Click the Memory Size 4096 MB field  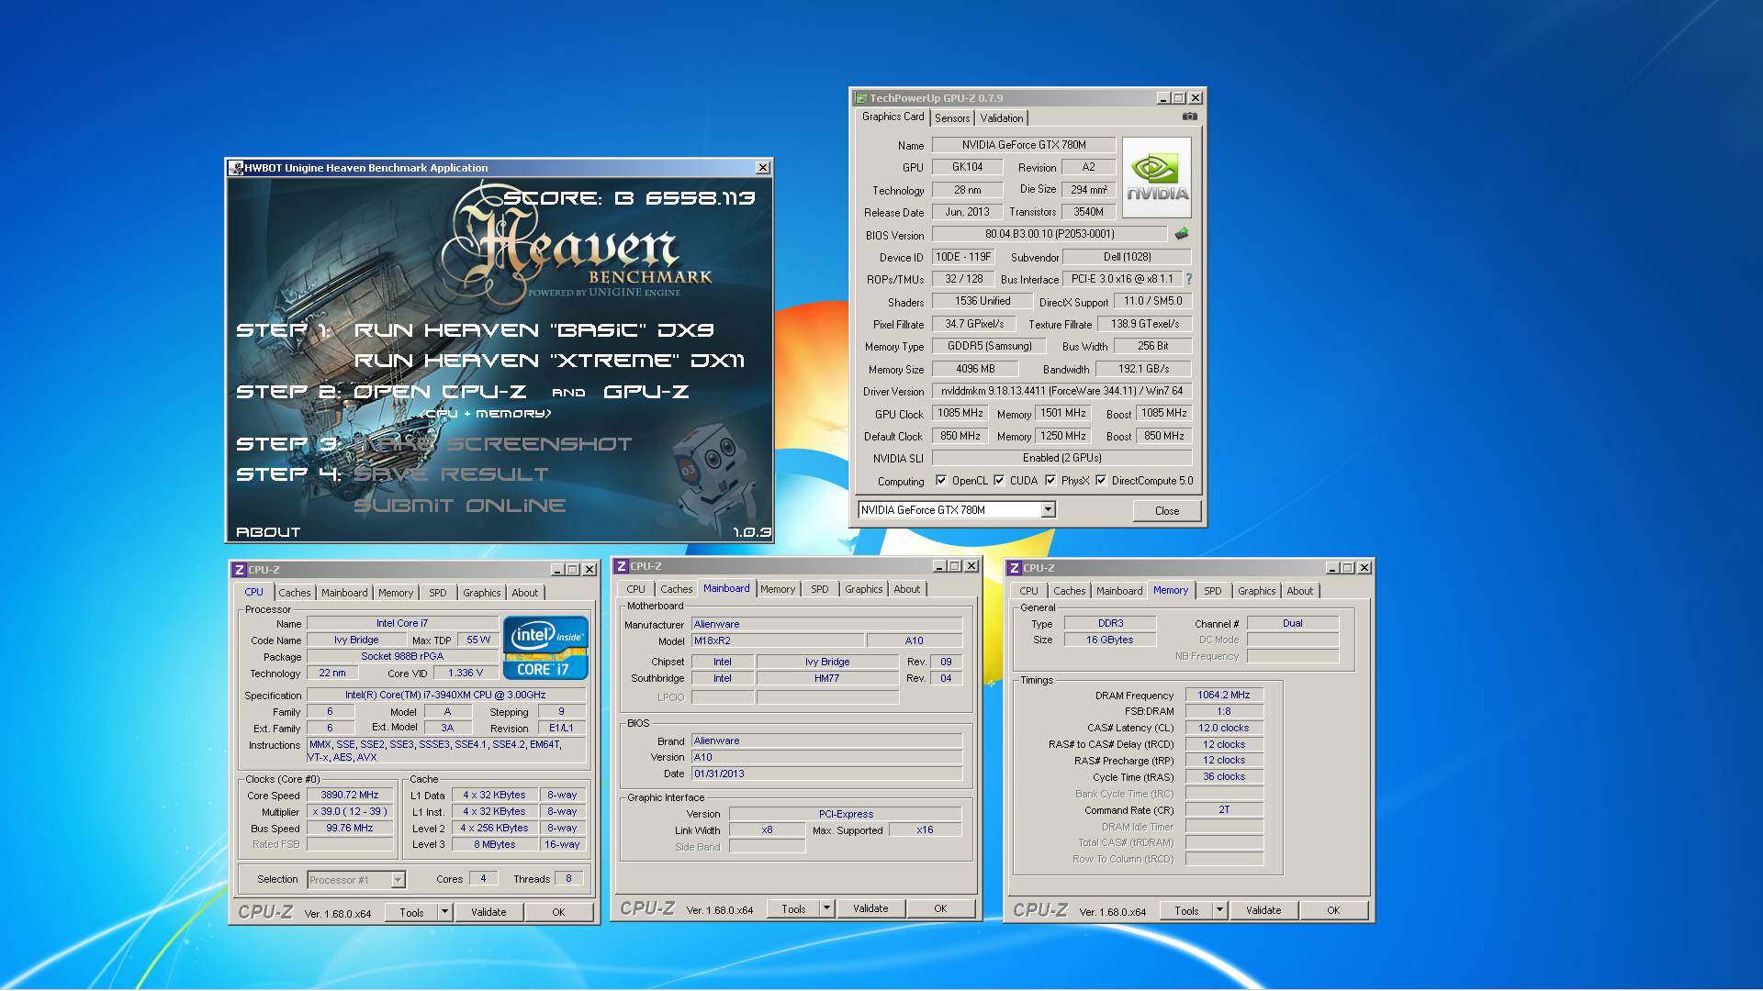(975, 369)
